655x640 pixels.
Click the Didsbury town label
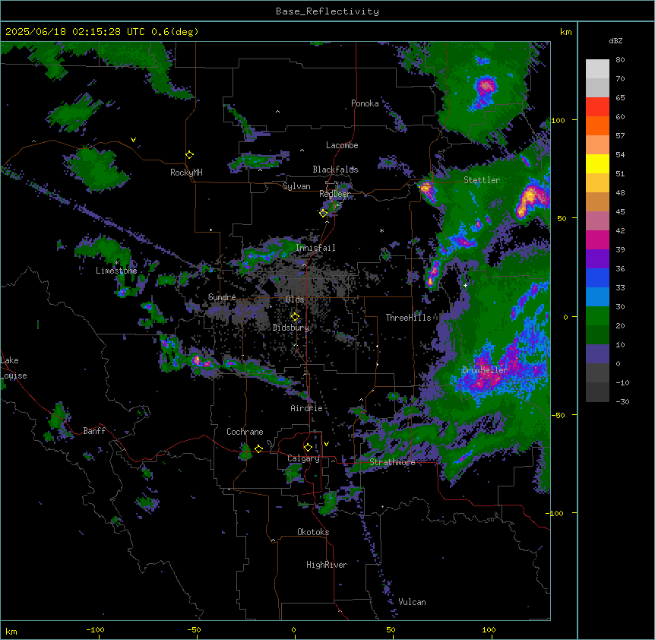291,328
